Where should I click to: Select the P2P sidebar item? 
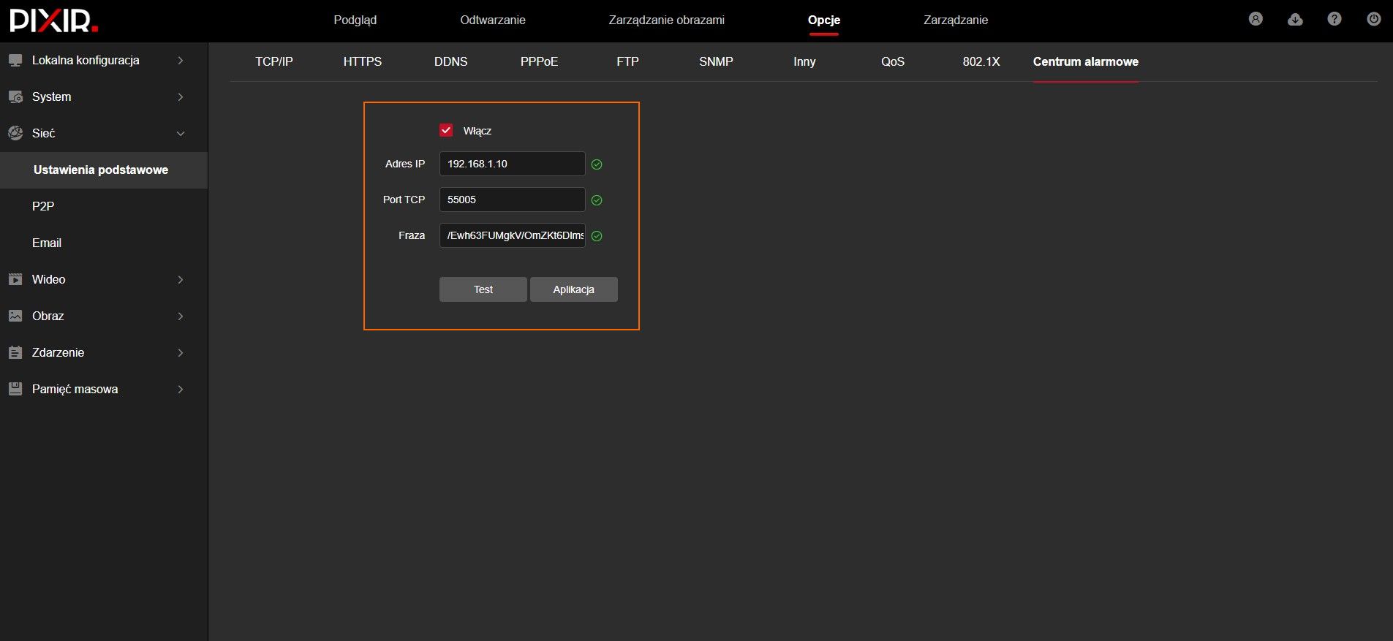(43, 206)
